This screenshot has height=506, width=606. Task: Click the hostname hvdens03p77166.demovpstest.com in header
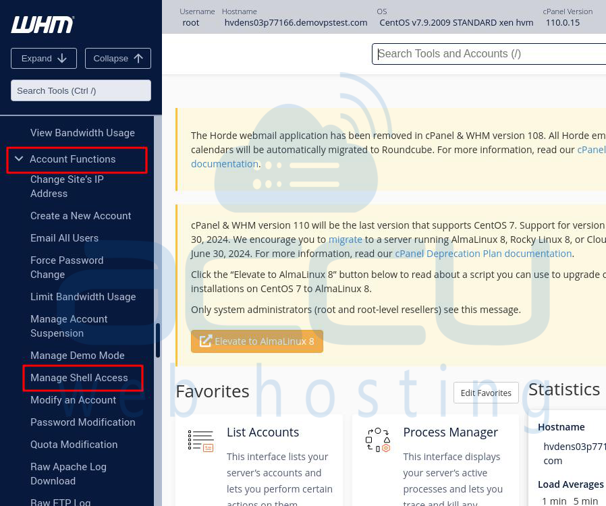pos(296,23)
